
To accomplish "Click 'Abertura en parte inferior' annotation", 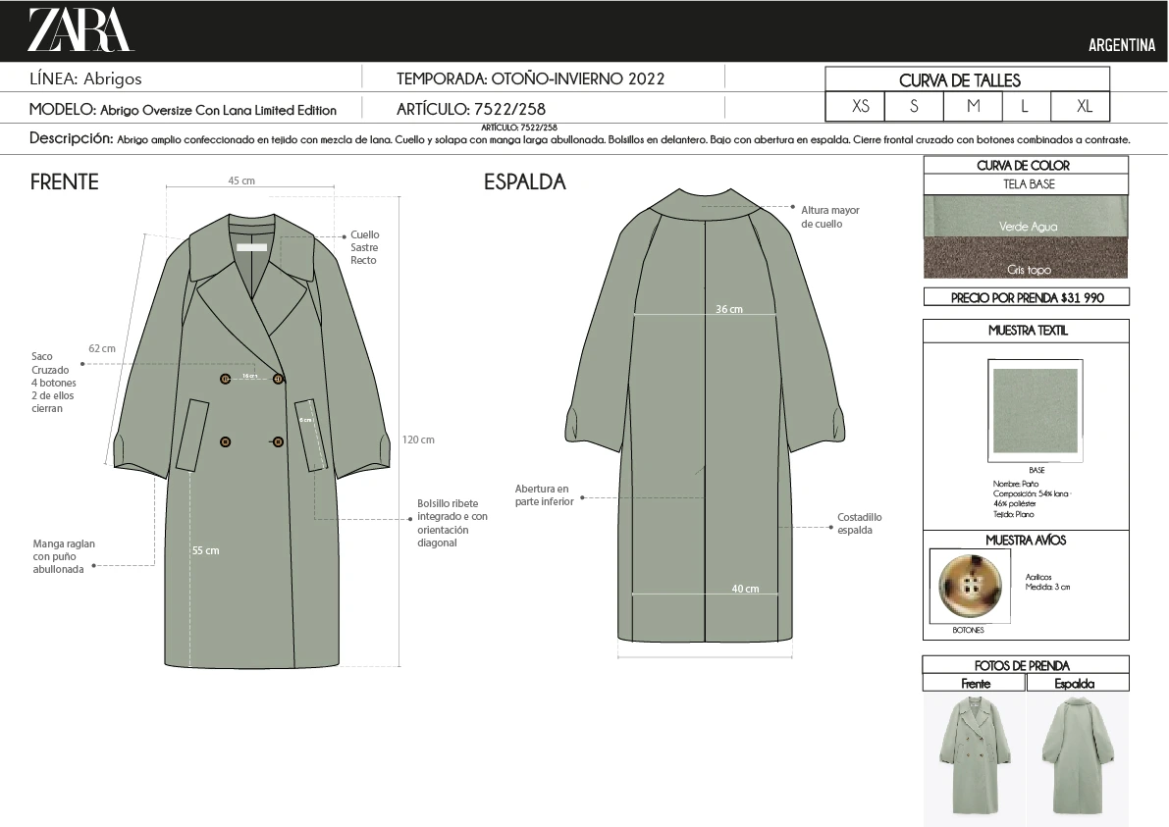I will tap(544, 495).
